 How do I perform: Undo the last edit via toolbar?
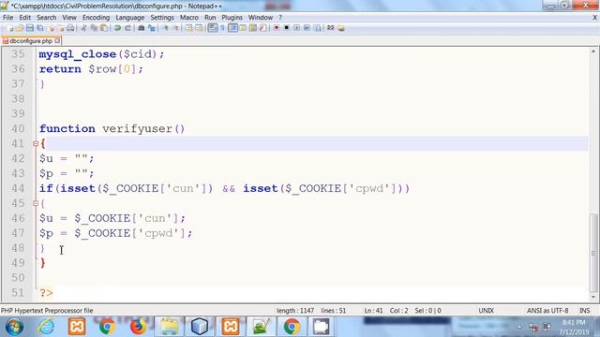[x=117, y=28]
